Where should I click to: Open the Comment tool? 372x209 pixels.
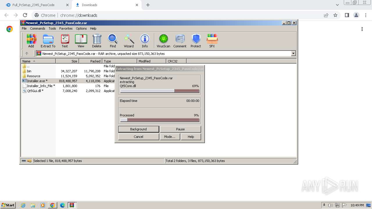pyautogui.click(x=180, y=41)
